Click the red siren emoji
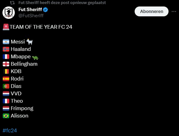The image size is (179, 136). (x=6, y=27)
